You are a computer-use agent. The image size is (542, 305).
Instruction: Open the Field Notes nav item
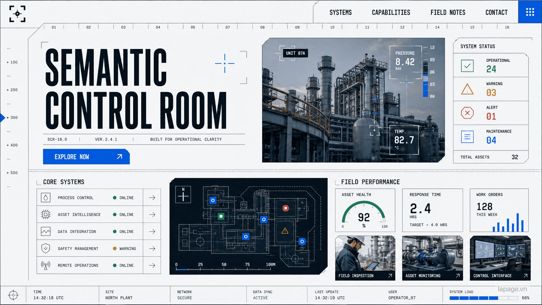[448, 13]
